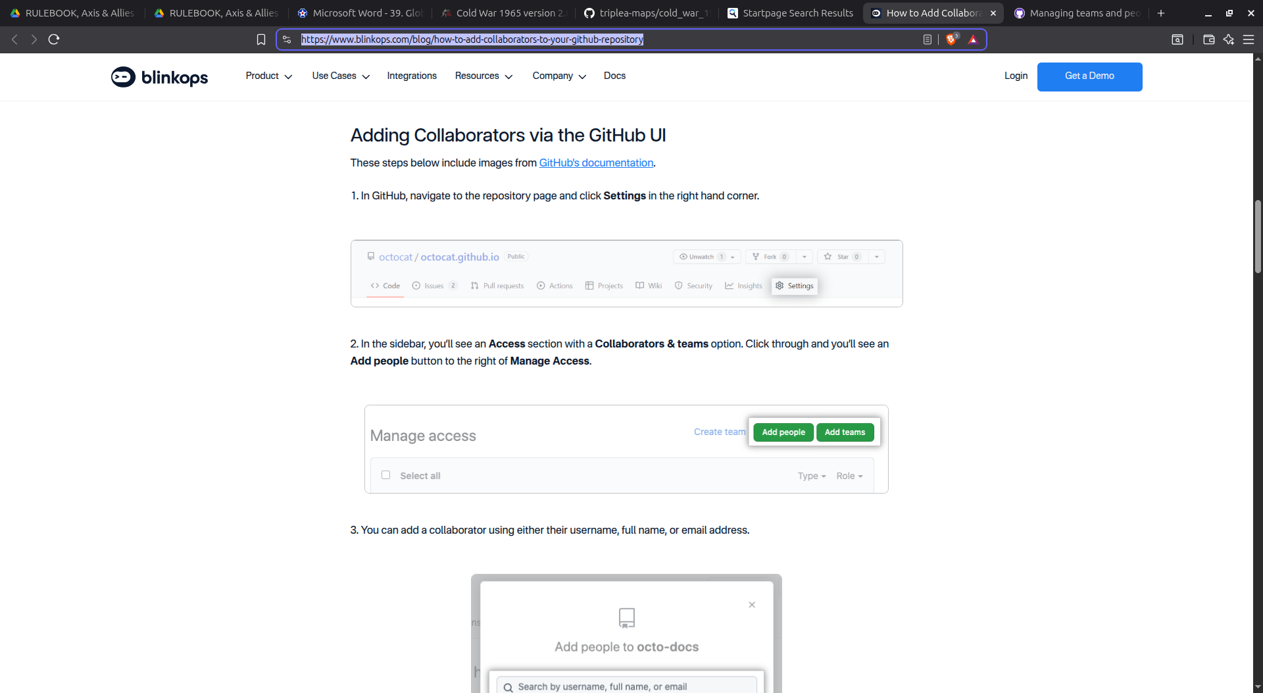The width and height of the screenshot is (1263, 693).
Task: Expand the Product dropdown menu
Action: tap(268, 76)
